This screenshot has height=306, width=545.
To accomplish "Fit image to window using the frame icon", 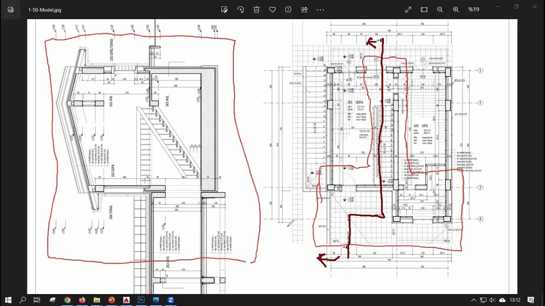I will (424, 9).
